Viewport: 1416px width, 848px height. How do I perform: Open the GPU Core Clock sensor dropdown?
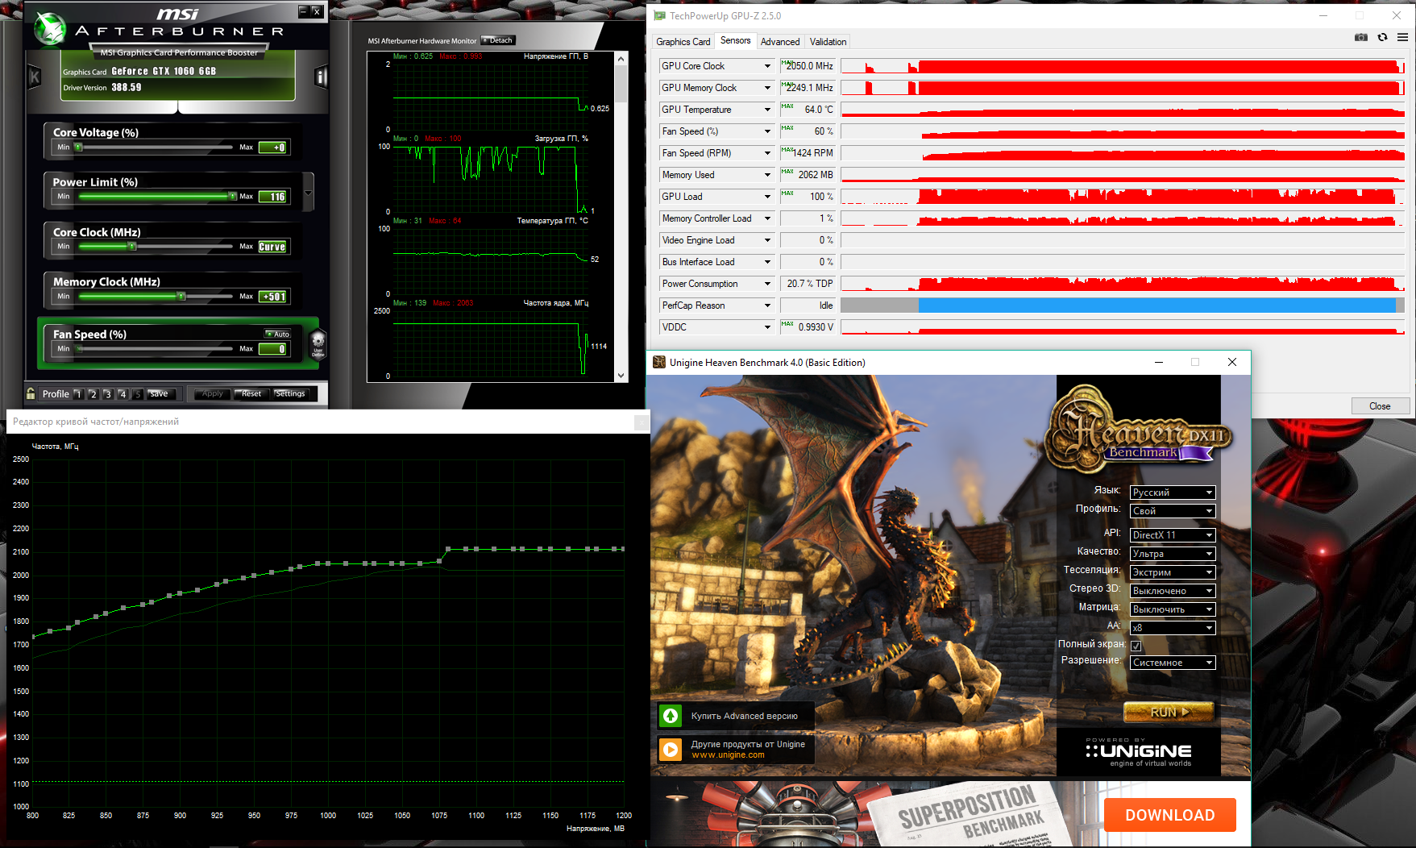pos(767,66)
